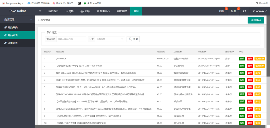This screenshot has width=270, height=128.
Task: Delete product ID 9 家用洗衣机
Action: point(250,116)
